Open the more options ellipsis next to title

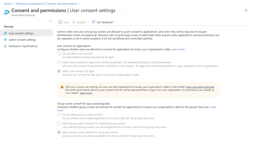[122, 11]
